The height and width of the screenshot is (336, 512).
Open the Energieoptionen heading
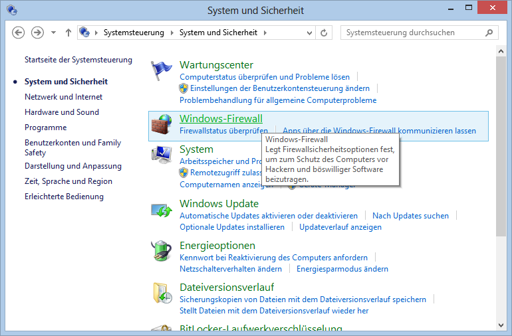(217, 246)
